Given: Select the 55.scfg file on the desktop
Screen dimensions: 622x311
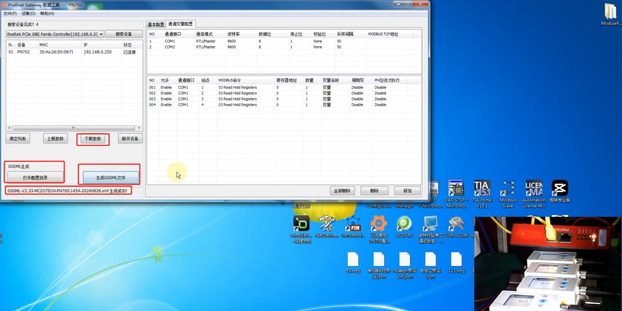Looking at the screenshot, I should tap(353, 262).
